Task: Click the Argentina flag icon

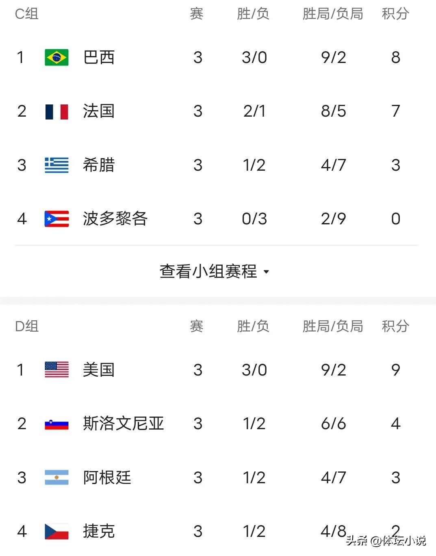Action: [56, 478]
